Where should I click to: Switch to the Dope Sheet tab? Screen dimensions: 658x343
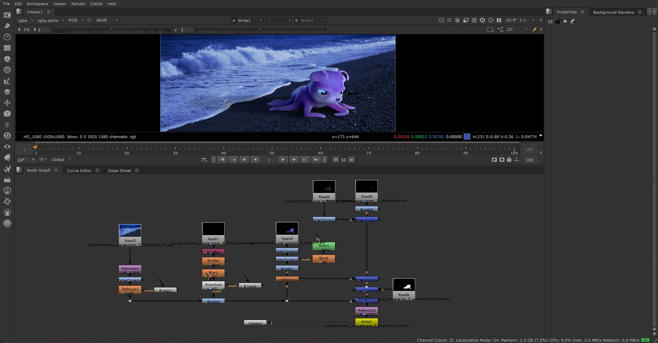pyautogui.click(x=119, y=170)
